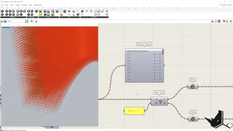Image resolution: width=233 pixels, height=131 pixels.
Task: Open the Display menu
Action: [x=17, y=5]
